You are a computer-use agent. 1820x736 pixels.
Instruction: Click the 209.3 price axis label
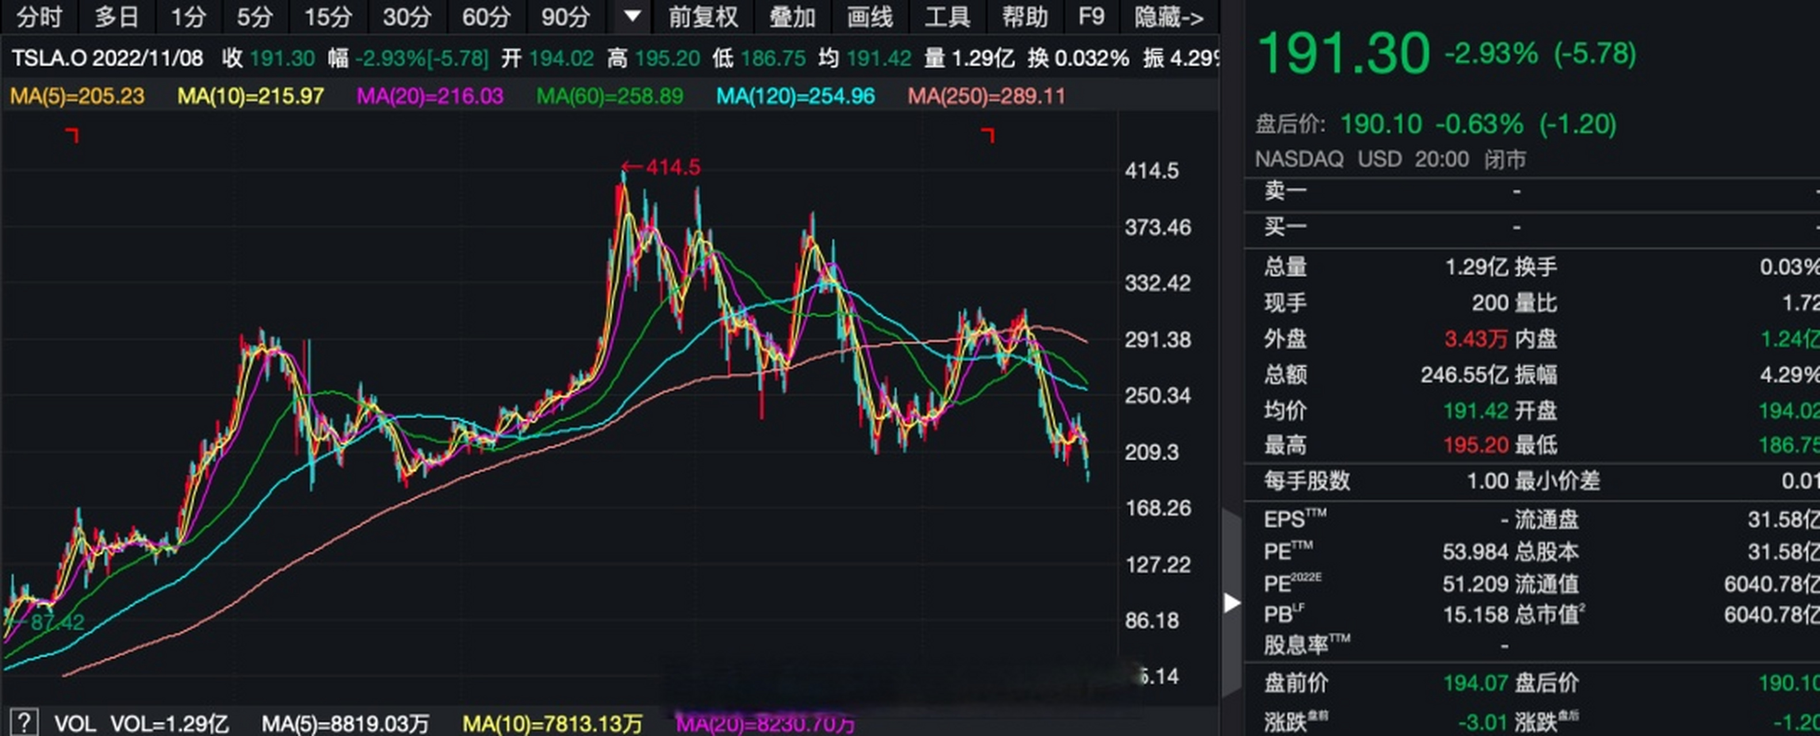[x=1151, y=452]
